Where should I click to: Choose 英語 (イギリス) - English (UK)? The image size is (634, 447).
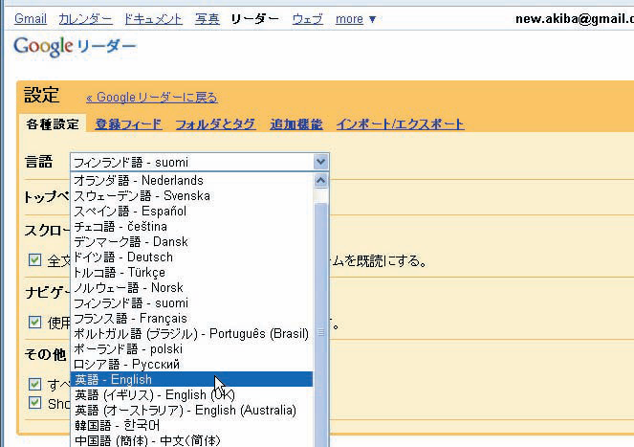tap(191, 394)
